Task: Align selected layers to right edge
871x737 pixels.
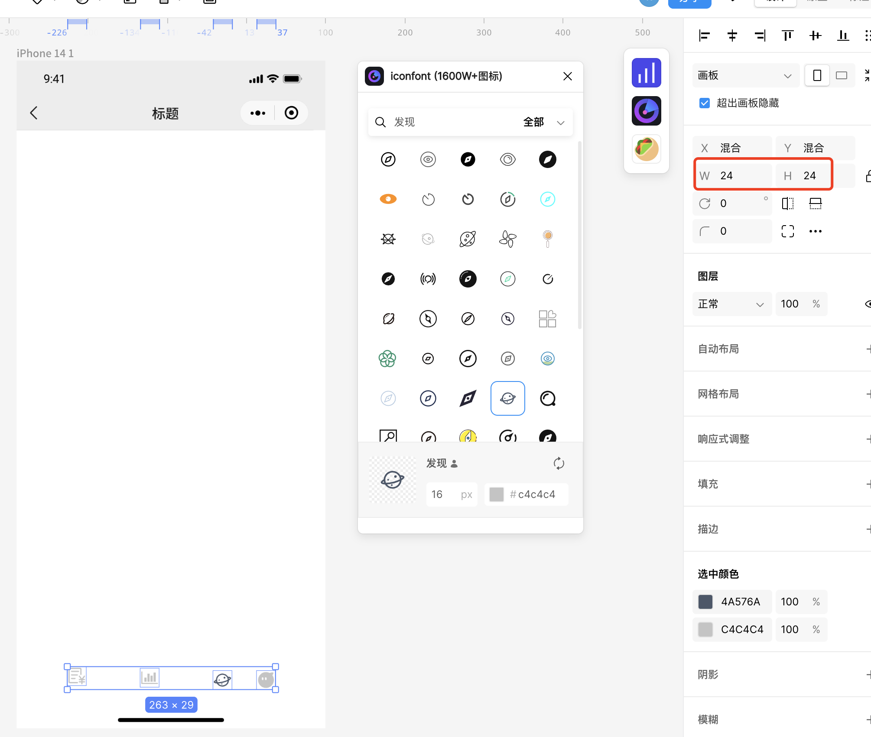Action: tap(760, 36)
